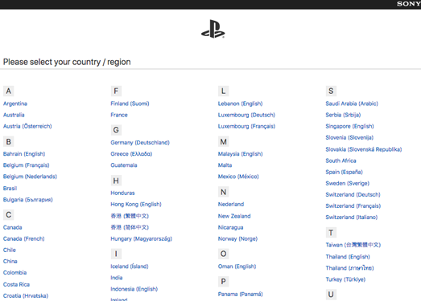
Task: Select Argentina from the country list
Action: point(15,104)
